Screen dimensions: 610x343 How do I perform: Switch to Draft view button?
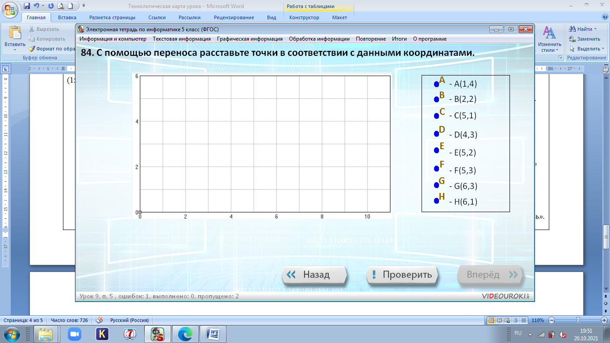click(523, 320)
